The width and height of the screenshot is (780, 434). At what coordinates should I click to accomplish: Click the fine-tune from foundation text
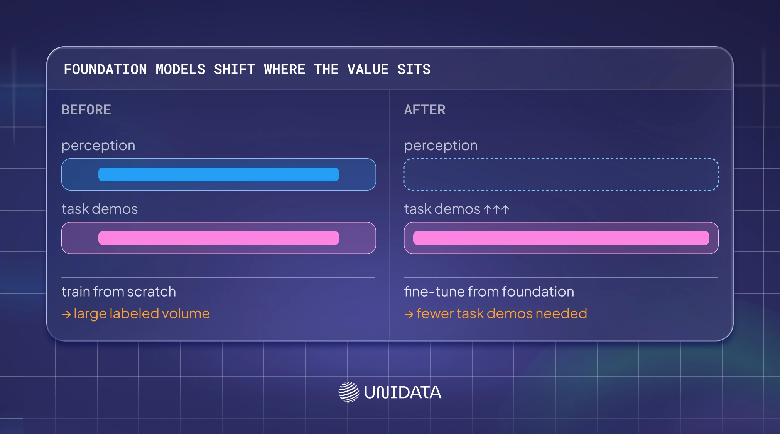[x=489, y=292]
